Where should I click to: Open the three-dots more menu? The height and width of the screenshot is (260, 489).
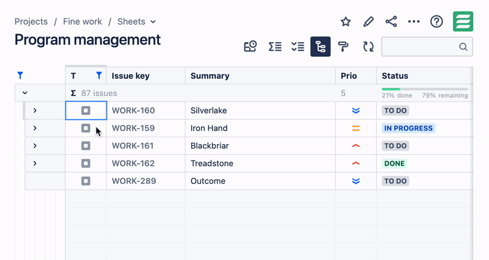coord(414,21)
